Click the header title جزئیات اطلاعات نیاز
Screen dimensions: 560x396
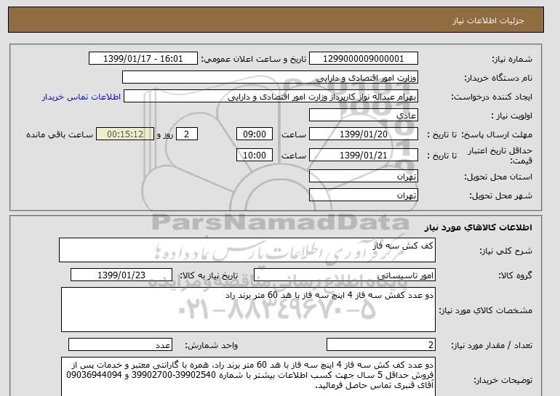488,20
